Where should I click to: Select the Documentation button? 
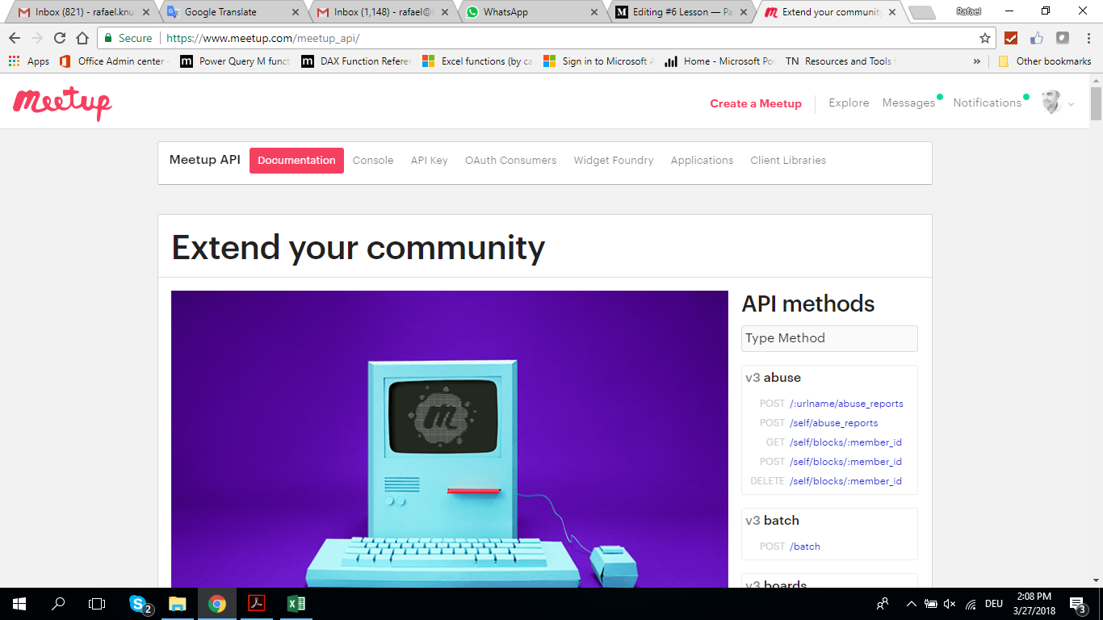click(296, 161)
